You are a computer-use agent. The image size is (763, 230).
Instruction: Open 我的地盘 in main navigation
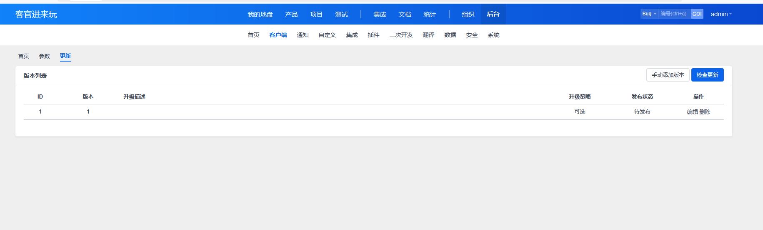tap(260, 15)
